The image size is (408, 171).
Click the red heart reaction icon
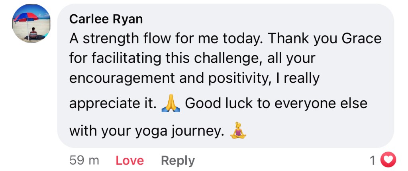388,160
